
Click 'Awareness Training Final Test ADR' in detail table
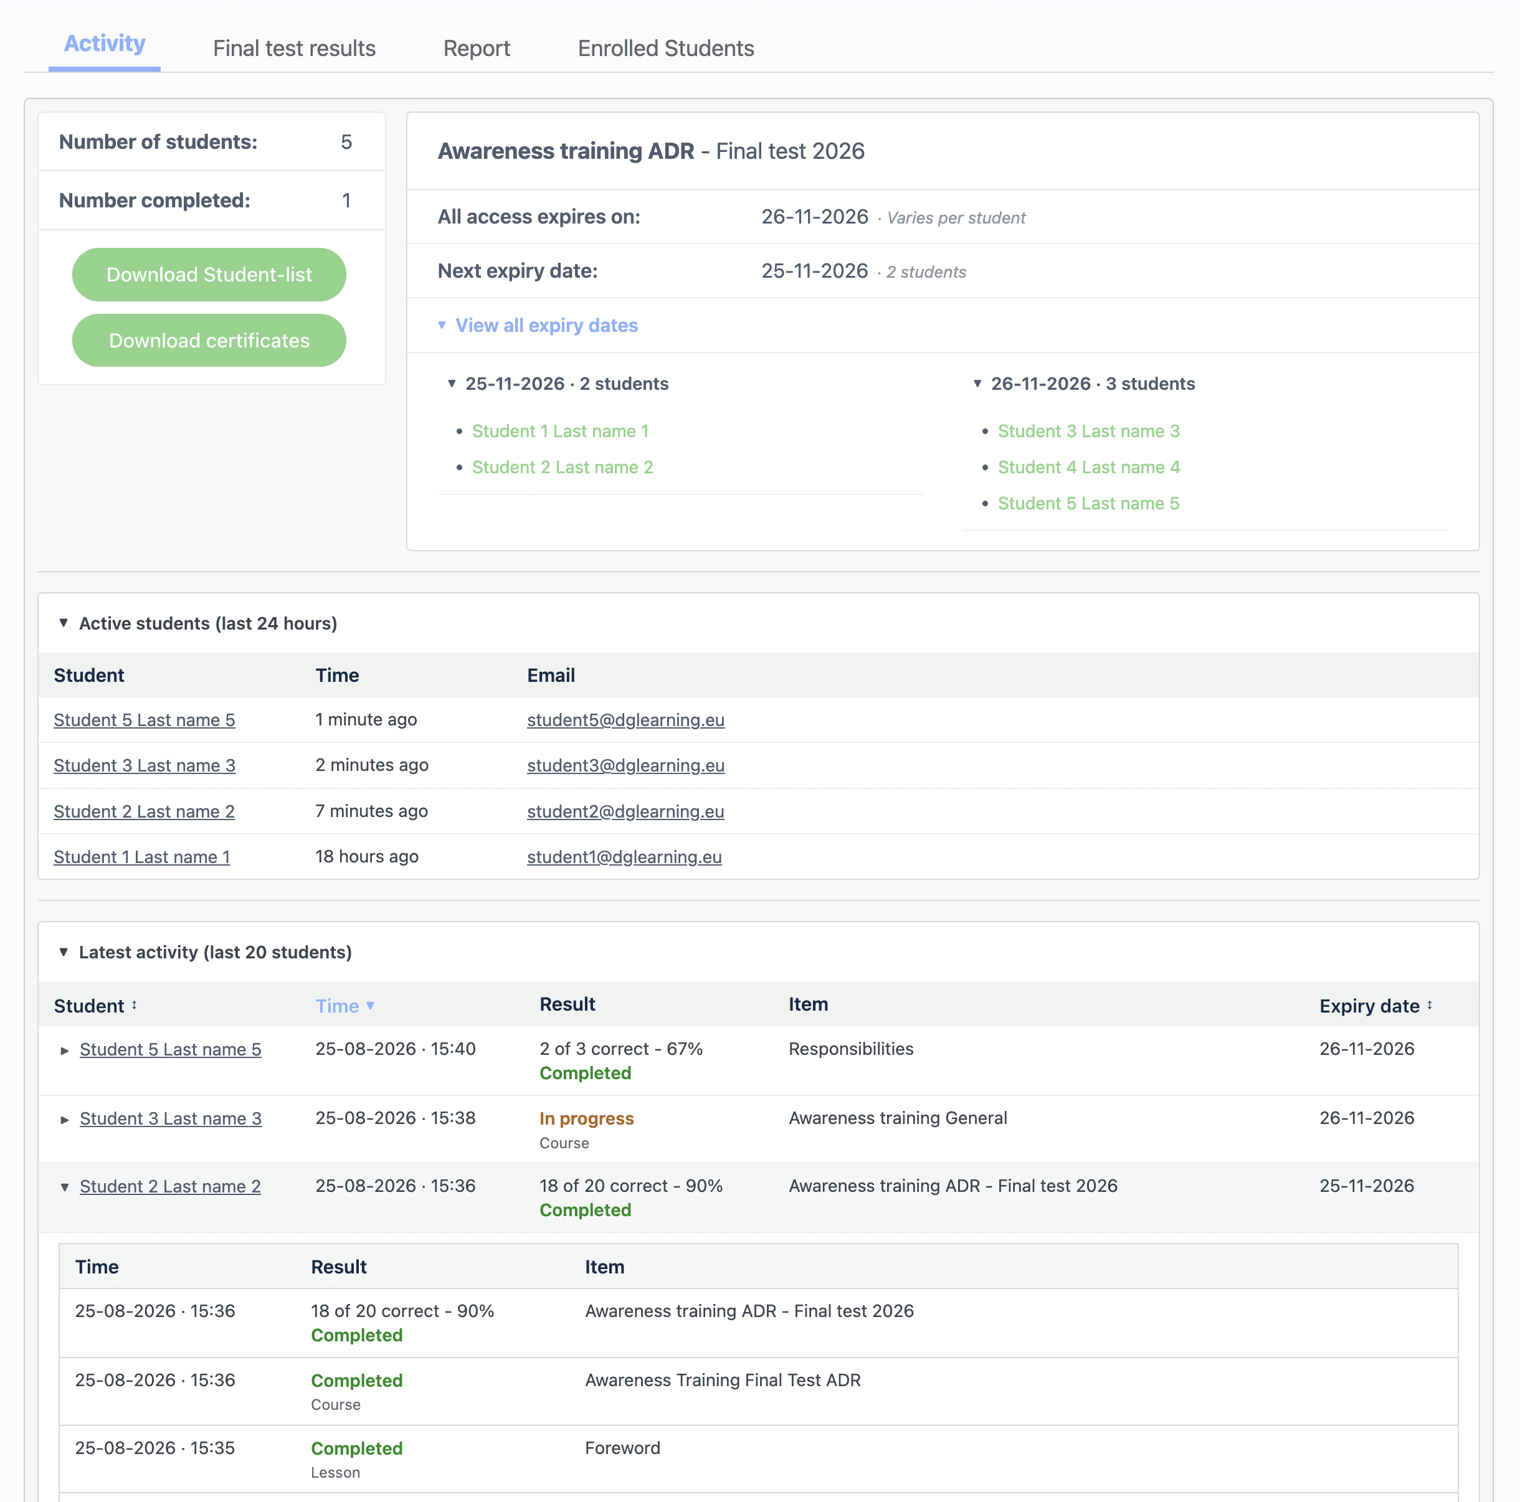[x=723, y=1380]
